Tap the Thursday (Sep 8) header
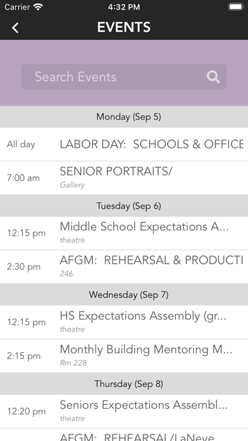The height and width of the screenshot is (441, 248). click(124, 384)
